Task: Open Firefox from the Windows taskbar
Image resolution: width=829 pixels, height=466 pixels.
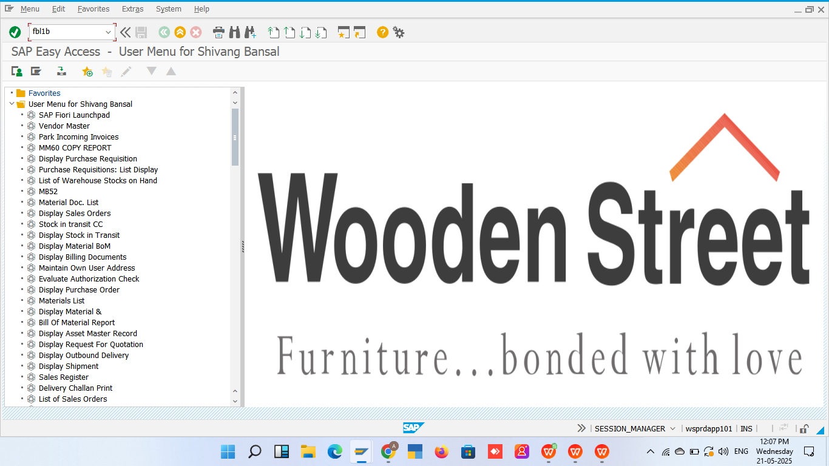Action: coord(441,451)
